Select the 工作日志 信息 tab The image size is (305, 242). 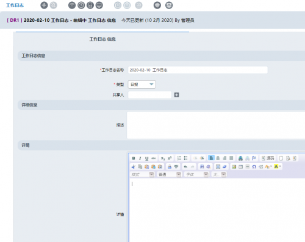click(x=102, y=39)
